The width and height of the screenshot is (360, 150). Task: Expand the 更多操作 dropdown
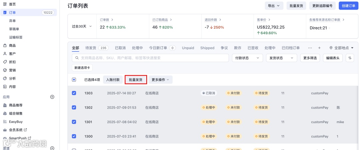(x=160, y=80)
